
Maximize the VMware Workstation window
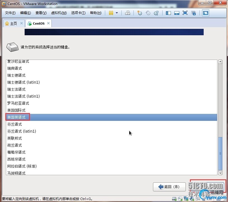(x=210, y=3)
